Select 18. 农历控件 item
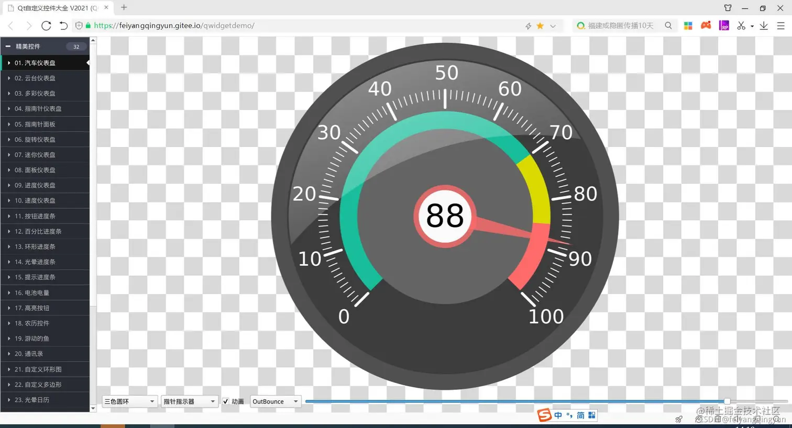The image size is (792, 428). (45, 323)
